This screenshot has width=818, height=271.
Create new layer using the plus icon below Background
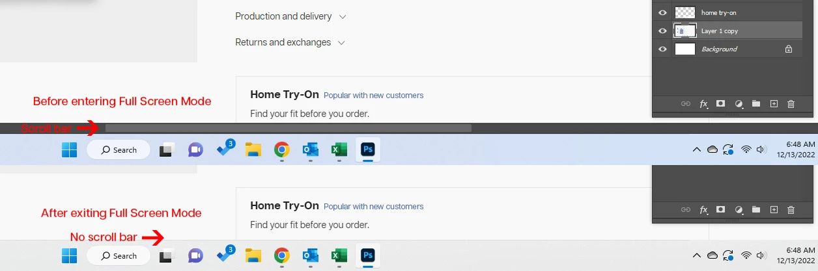click(774, 103)
